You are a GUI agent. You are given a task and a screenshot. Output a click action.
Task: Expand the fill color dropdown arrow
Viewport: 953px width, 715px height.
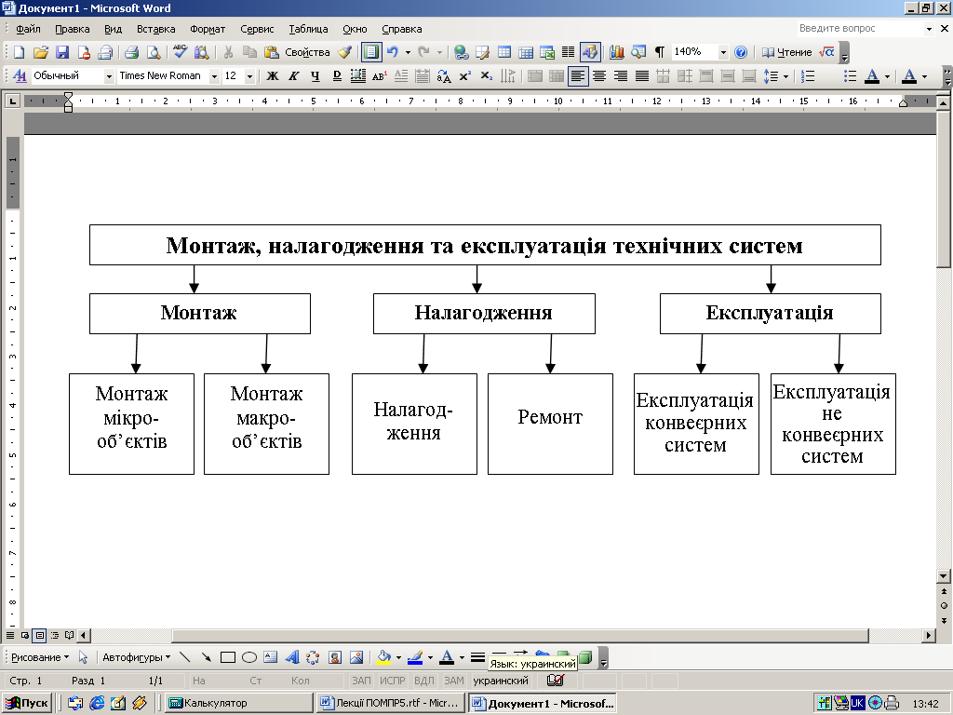[398, 657]
